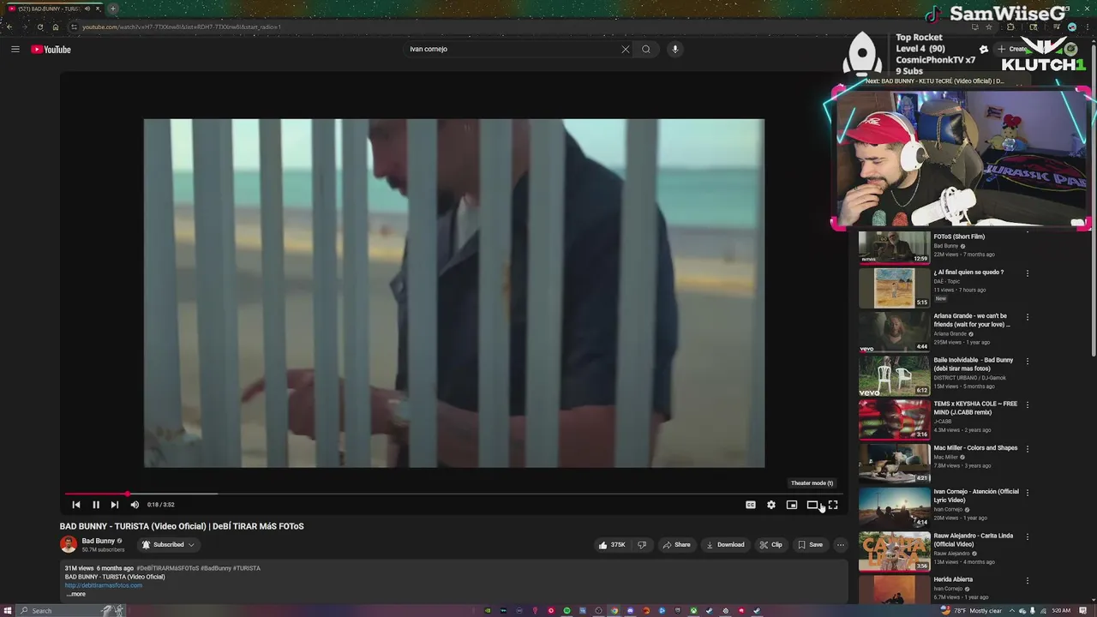Screen dimensions: 1097x617
Task: Like the TURISTA video
Action: [x=612, y=544]
